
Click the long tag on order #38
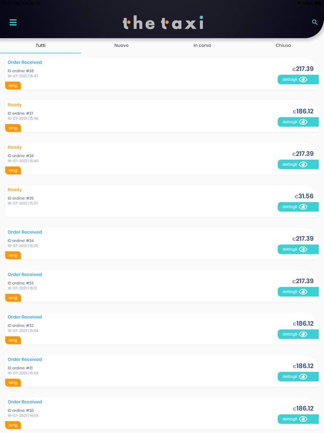[x=13, y=85]
